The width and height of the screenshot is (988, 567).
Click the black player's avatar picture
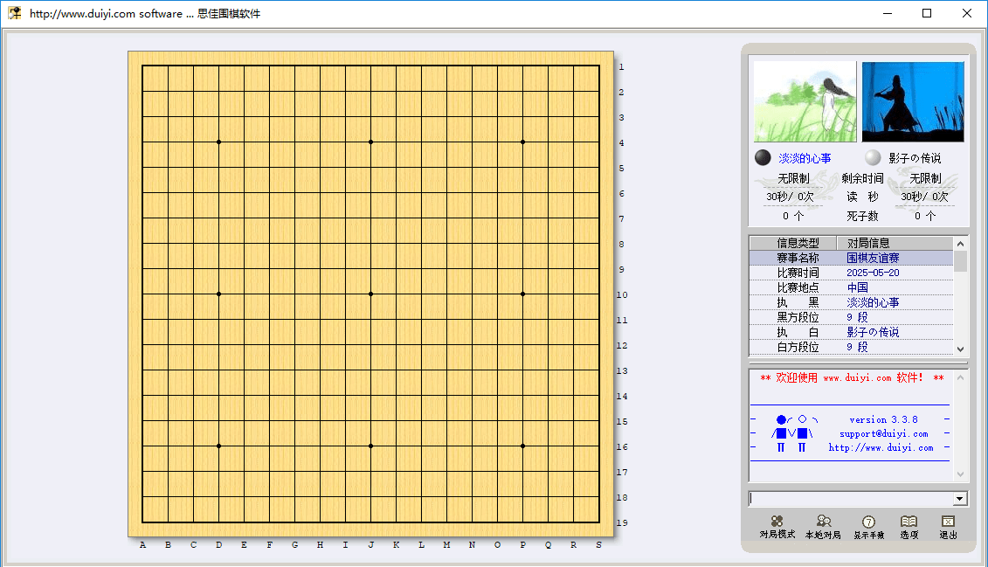pos(805,100)
